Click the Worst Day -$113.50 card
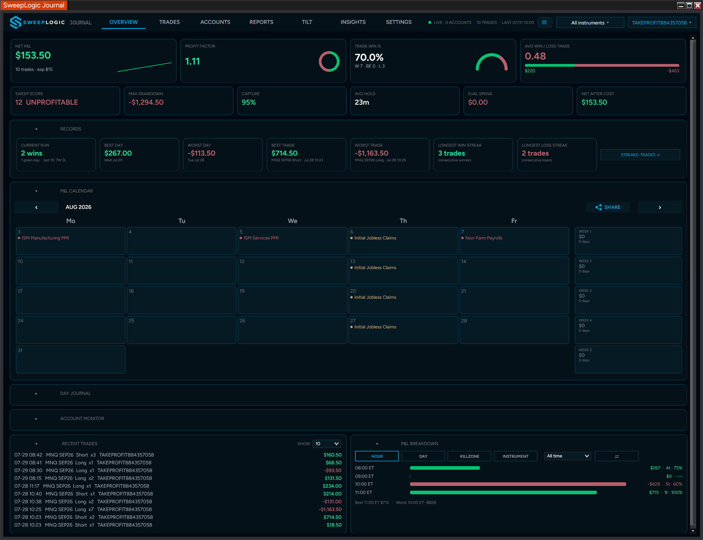This screenshot has height=540, width=703. pyautogui.click(x=223, y=154)
